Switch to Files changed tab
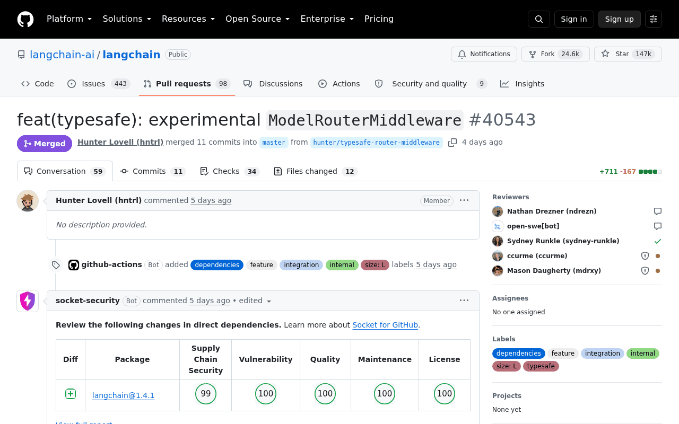 (316, 171)
